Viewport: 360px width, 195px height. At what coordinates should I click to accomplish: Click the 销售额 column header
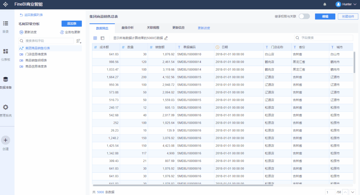tap(162, 47)
